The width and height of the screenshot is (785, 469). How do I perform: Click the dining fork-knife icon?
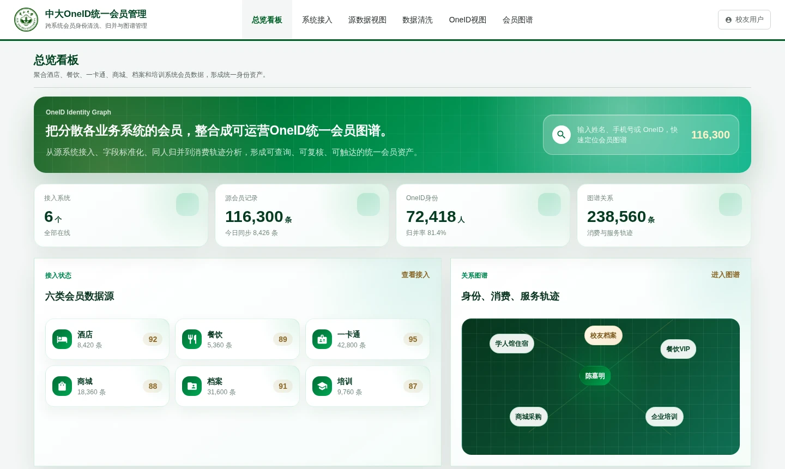click(192, 339)
